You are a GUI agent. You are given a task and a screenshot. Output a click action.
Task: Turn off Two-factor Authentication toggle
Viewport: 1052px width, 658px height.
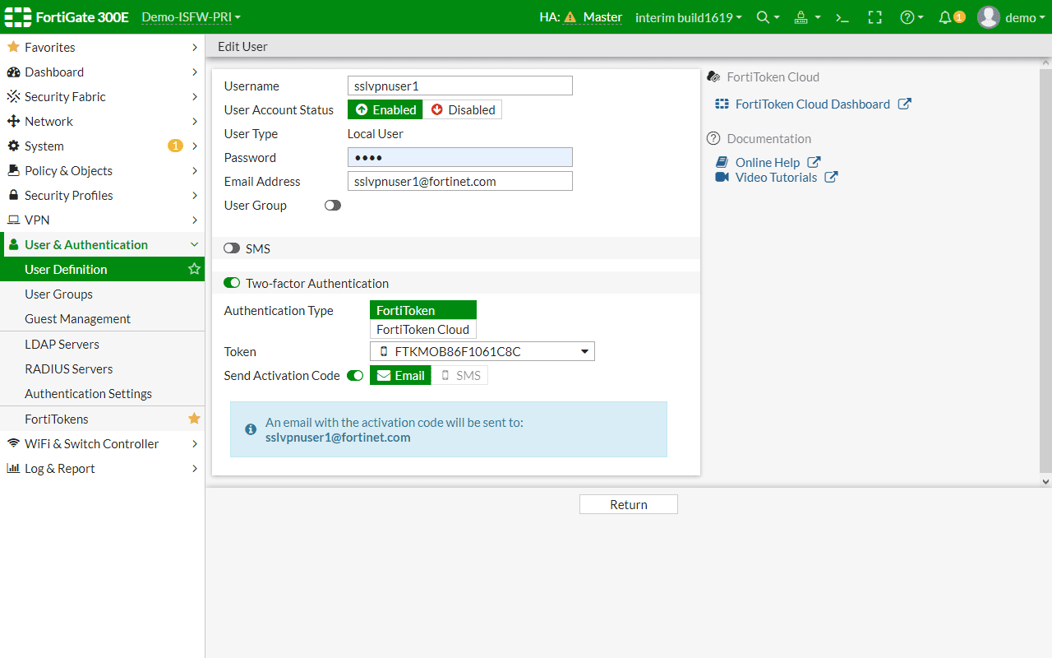(232, 283)
